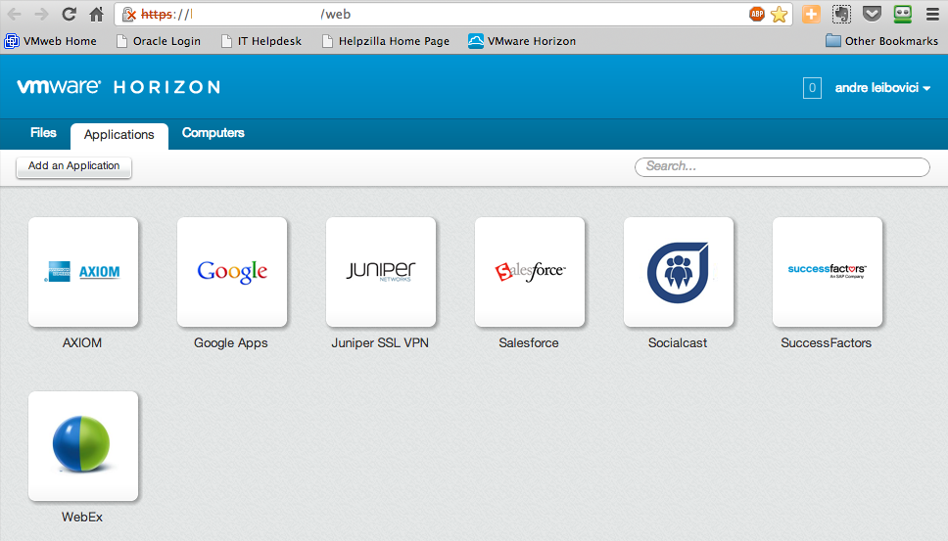Focus the application Search field

coord(782,166)
